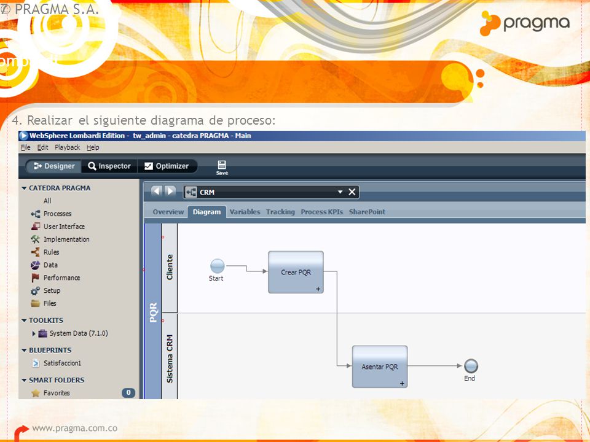590x442 pixels.
Task: Collapse the TOOLKITS section
Action: [24, 320]
